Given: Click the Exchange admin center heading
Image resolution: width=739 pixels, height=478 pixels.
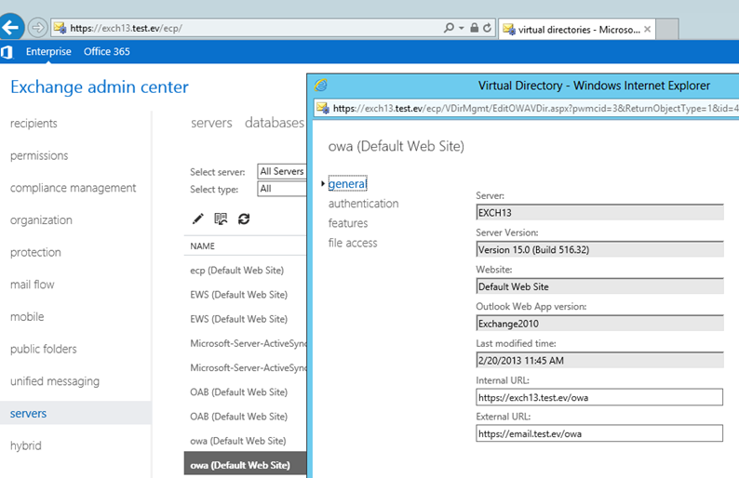Looking at the screenshot, I should tap(100, 86).
